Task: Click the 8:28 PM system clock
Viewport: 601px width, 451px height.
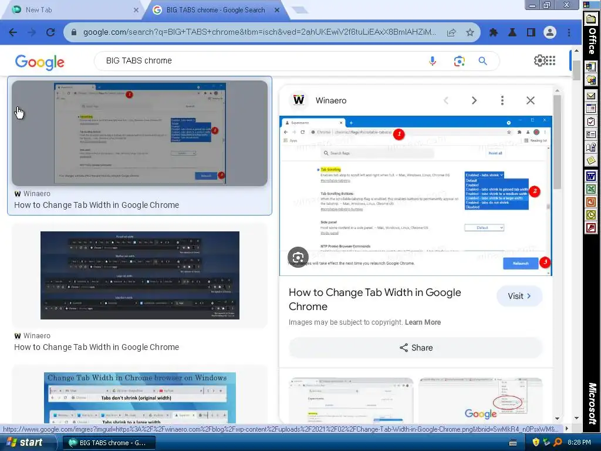Action: pyautogui.click(x=579, y=442)
